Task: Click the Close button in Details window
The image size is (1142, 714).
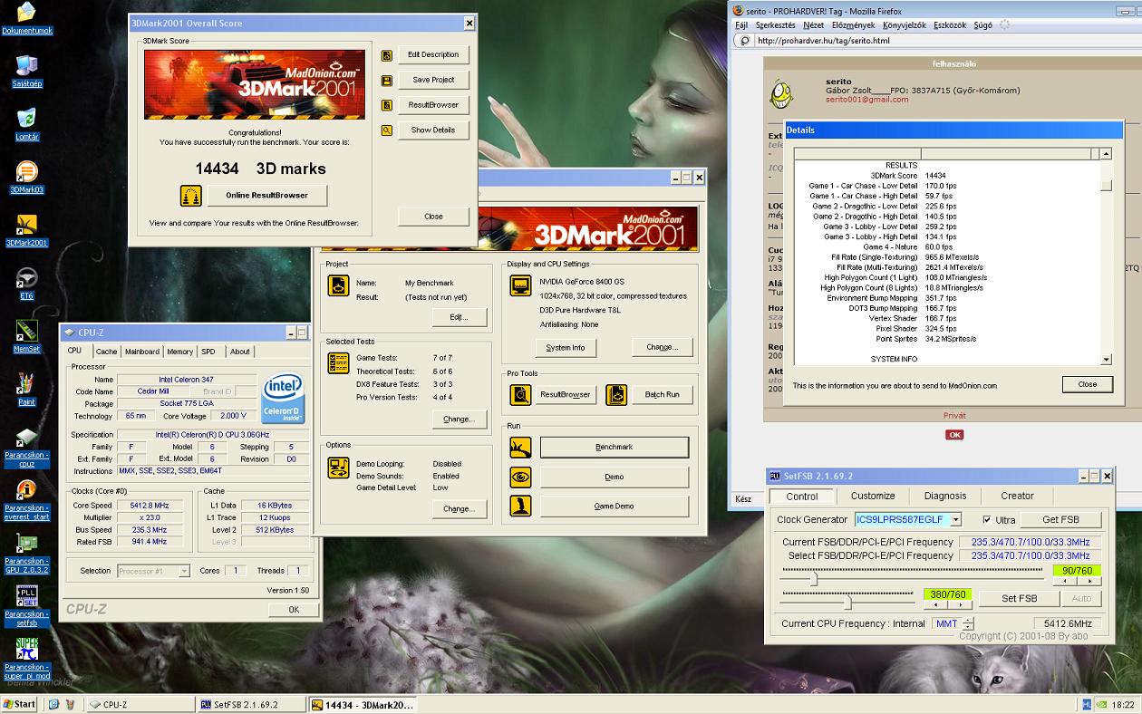Action: tap(1087, 384)
